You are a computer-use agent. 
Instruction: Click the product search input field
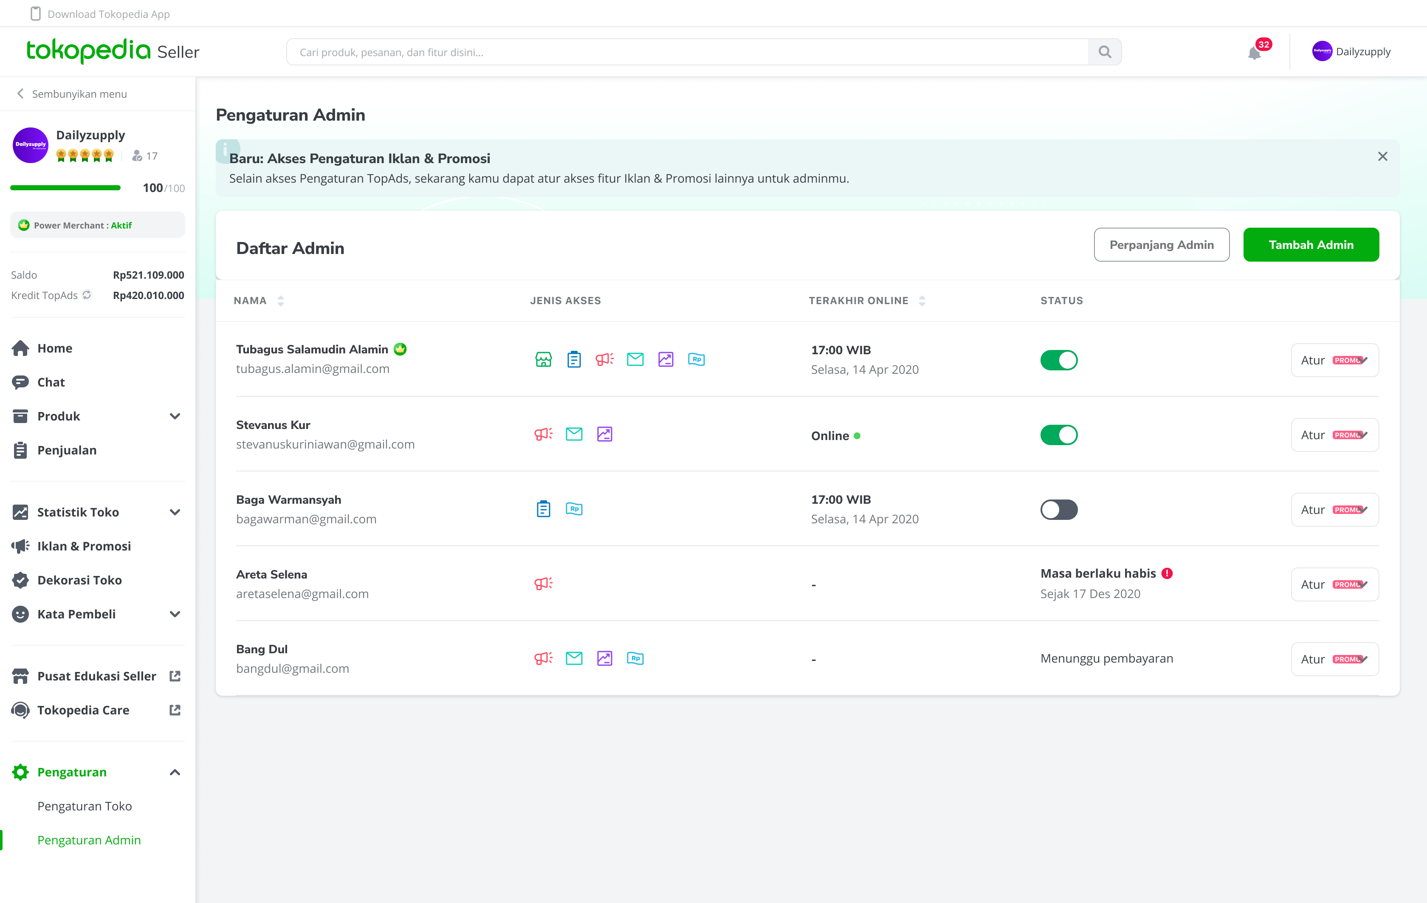pos(688,52)
